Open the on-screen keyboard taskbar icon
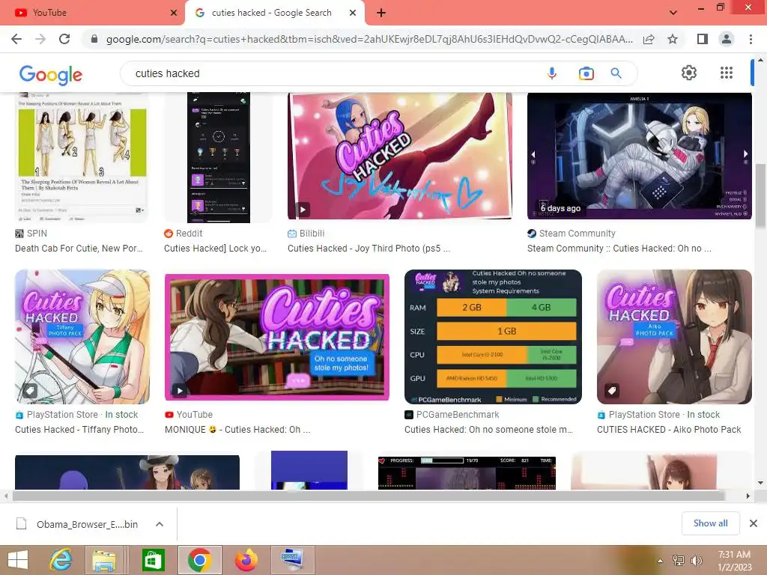The width and height of the screenshot is (767, 575). [x=293, y=560]
